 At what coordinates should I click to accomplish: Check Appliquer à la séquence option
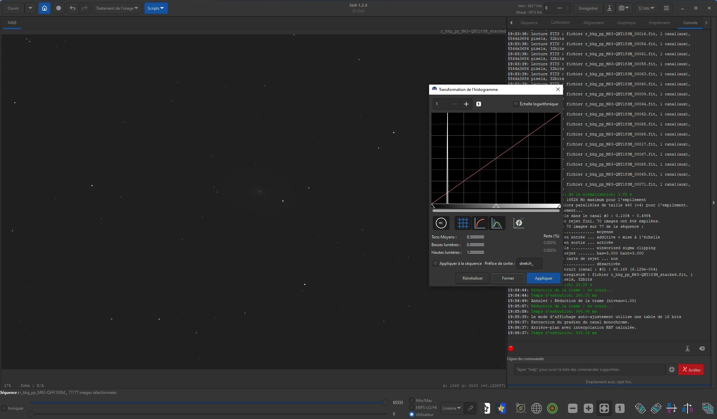click(435, 264)
